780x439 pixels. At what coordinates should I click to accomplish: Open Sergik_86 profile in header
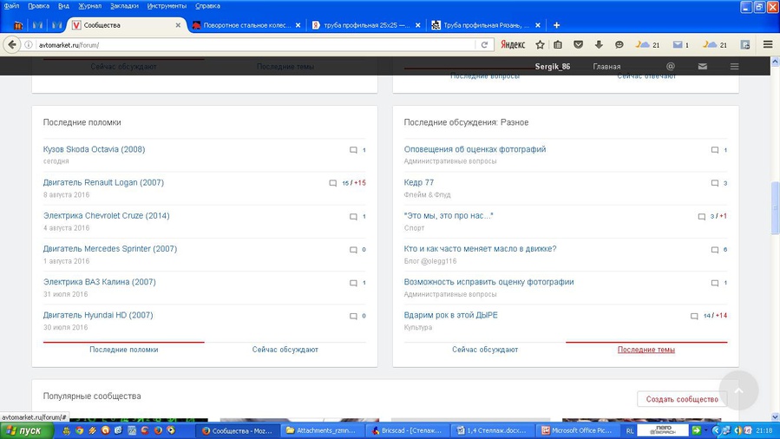[x=552, y=66]
